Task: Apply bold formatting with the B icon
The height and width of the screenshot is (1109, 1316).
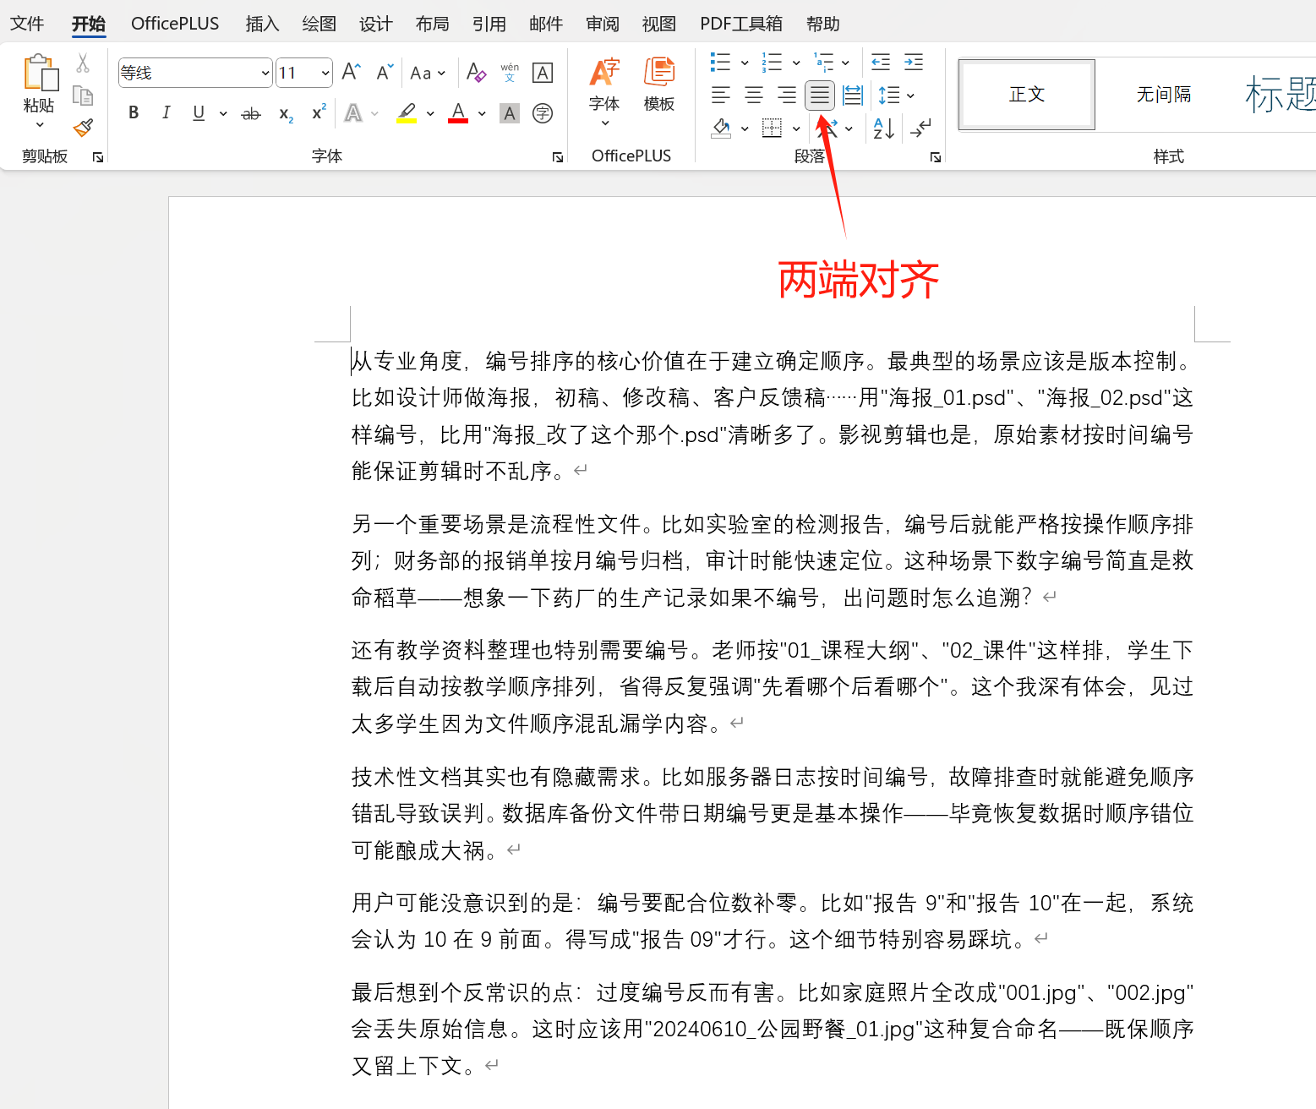Action: pyautogui.click(x=133, y=112)
